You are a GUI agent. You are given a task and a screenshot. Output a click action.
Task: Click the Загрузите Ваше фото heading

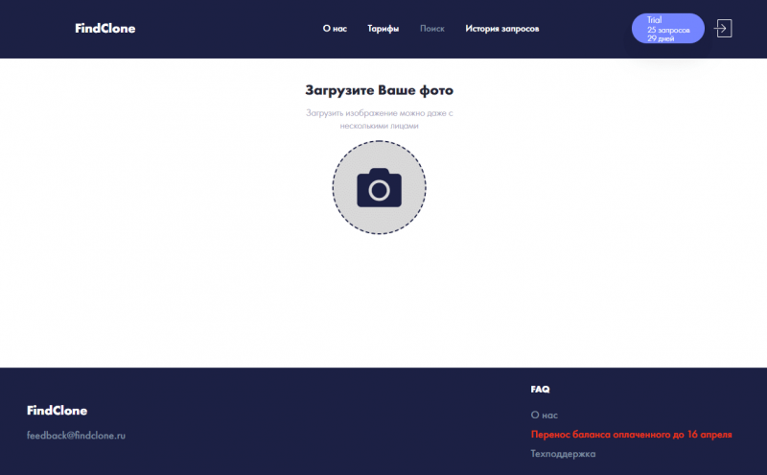tap(379, 90)
